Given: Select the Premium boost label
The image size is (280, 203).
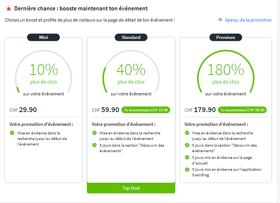Looking at the screenshot, I should pyautogui.click(x=225, y=37).
